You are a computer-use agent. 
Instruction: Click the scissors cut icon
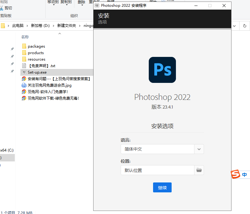pyautogui.click(x=2, y=8)
